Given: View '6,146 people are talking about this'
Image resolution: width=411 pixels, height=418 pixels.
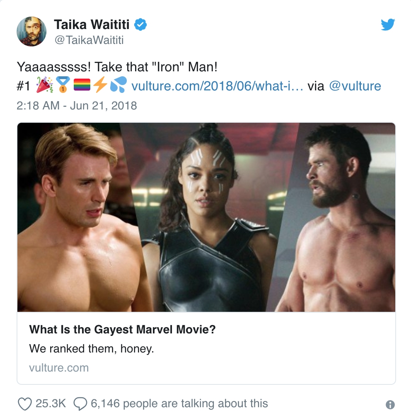Looking at the screenshot, I should point(195,403).
